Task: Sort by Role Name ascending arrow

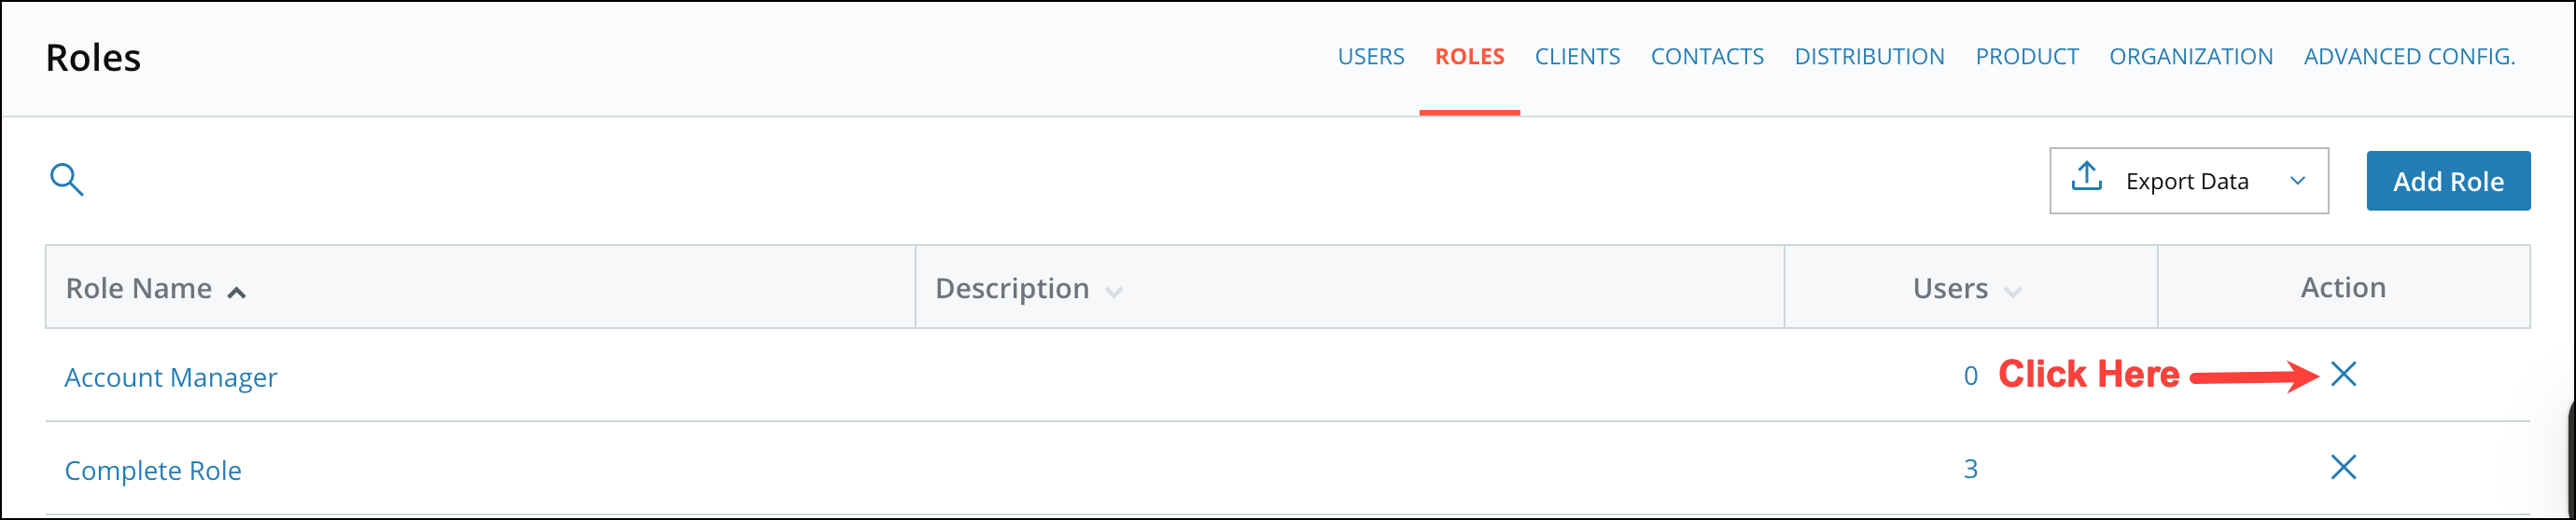Action: coord(236,293)
